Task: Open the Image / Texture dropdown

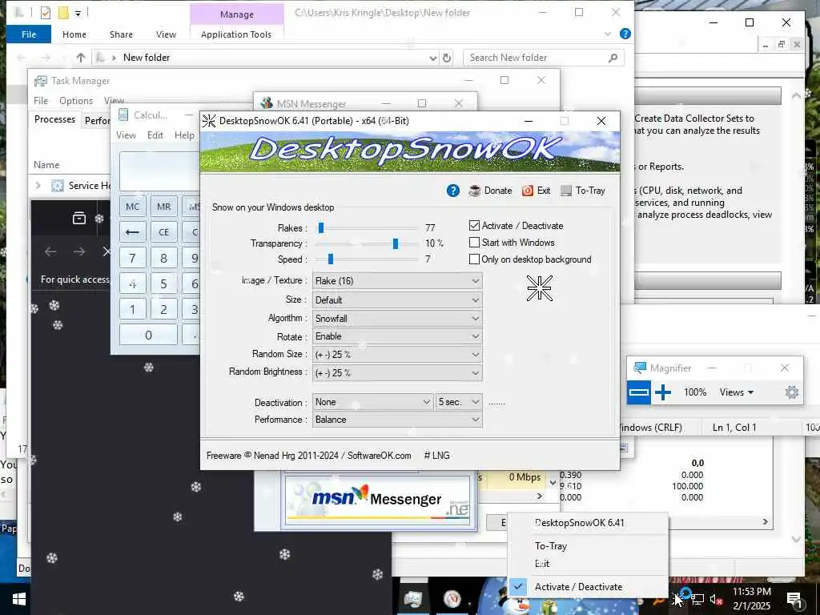Action: (397, 281)
